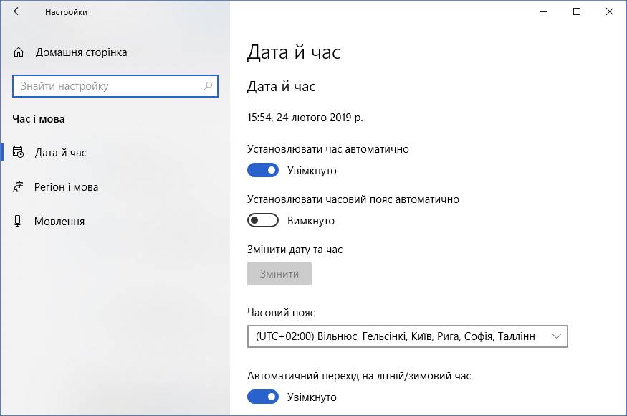
Task: Maximize the Настройки window
Action: pos(577,11)
